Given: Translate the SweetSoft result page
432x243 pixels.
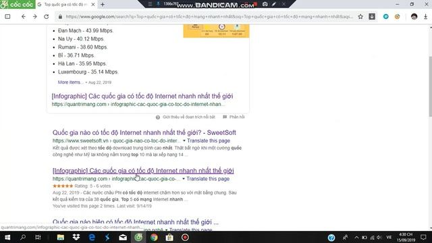Looking at the screenshot, I should [209, 141].
